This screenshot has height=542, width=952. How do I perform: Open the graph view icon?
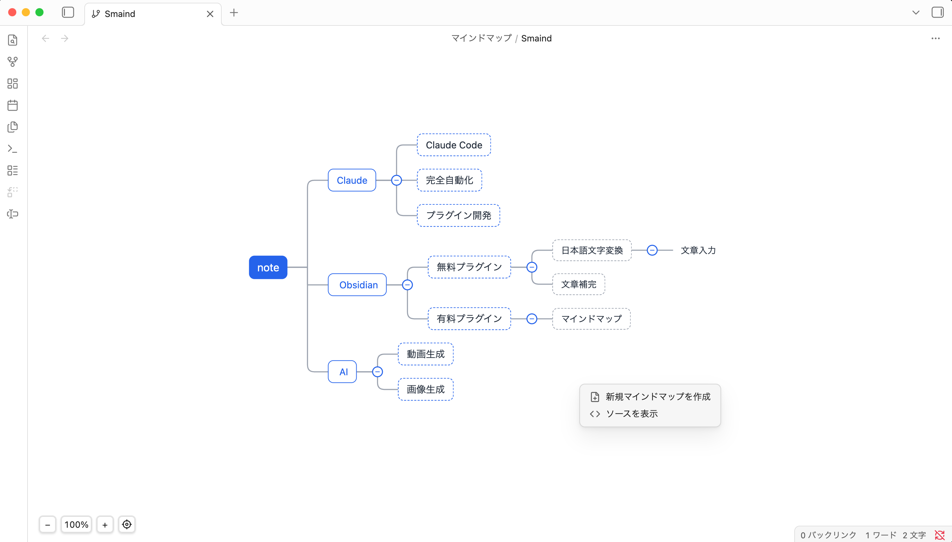click(x=13, y=62)
